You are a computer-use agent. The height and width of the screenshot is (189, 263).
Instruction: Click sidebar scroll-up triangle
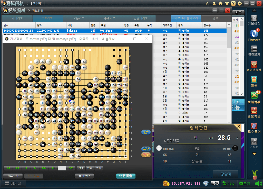click(x=254, y=10)
